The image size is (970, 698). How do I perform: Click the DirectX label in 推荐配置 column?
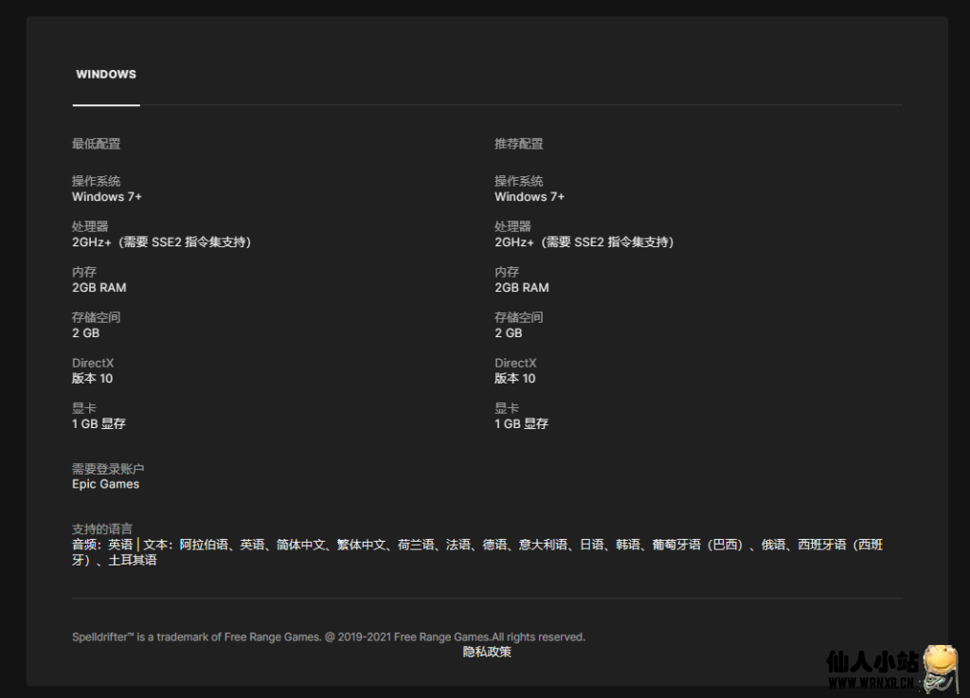click(515, 364)
